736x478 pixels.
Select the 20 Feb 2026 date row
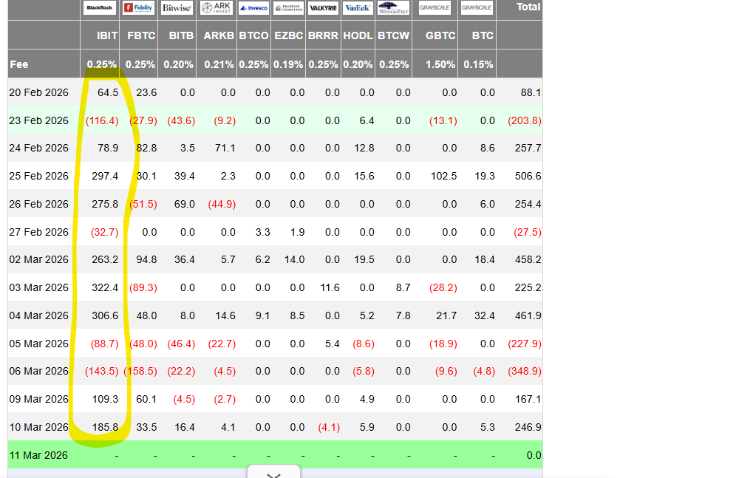coord(38,92)
